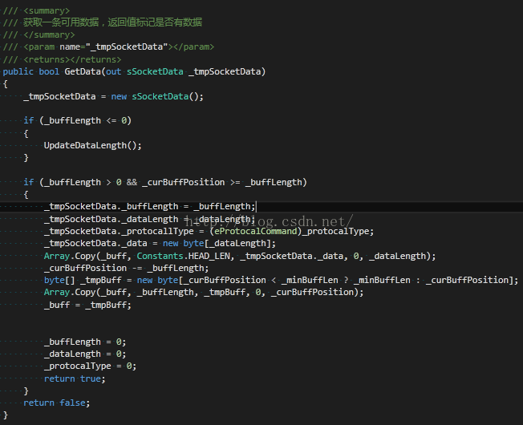Click "new sSocketData();" assignment line
523x425 pixels.
click(113, 97)
